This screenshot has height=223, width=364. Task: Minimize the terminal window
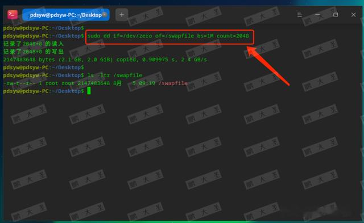[317, 15]
